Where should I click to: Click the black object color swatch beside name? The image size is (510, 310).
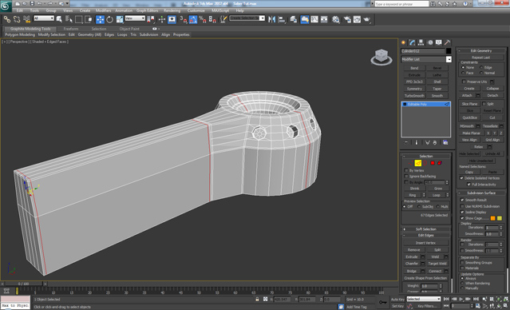(x=449, y=51)
